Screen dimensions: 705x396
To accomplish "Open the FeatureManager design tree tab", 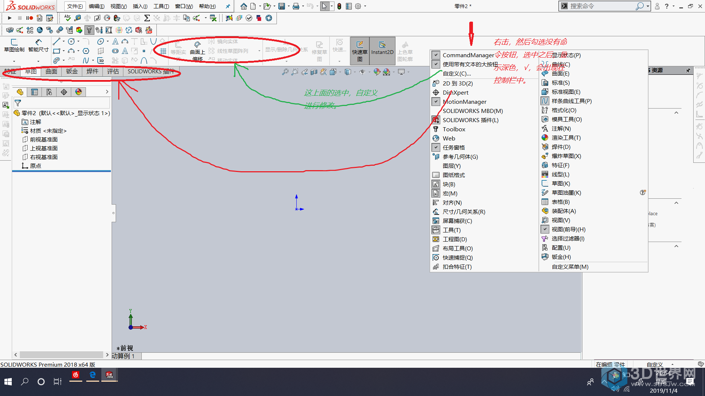I will pyautogui.click(x=20, y=92).
